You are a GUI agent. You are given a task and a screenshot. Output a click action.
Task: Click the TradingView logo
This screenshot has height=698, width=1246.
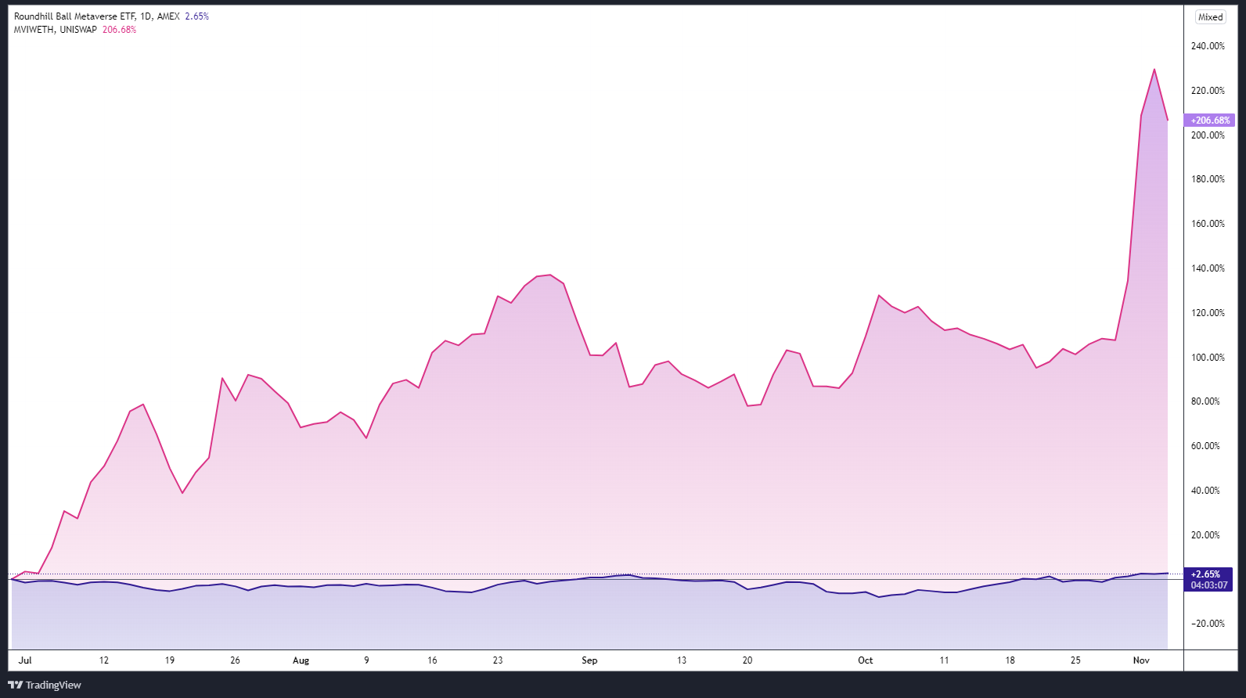click(x=45, y=685)
